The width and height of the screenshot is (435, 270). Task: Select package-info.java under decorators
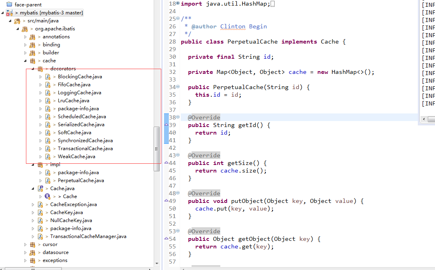coord(78,109)
